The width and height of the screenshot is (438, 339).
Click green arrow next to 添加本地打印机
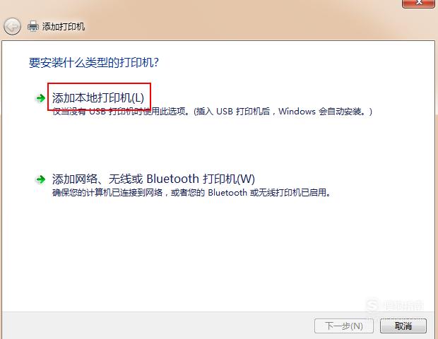(41, 98)
